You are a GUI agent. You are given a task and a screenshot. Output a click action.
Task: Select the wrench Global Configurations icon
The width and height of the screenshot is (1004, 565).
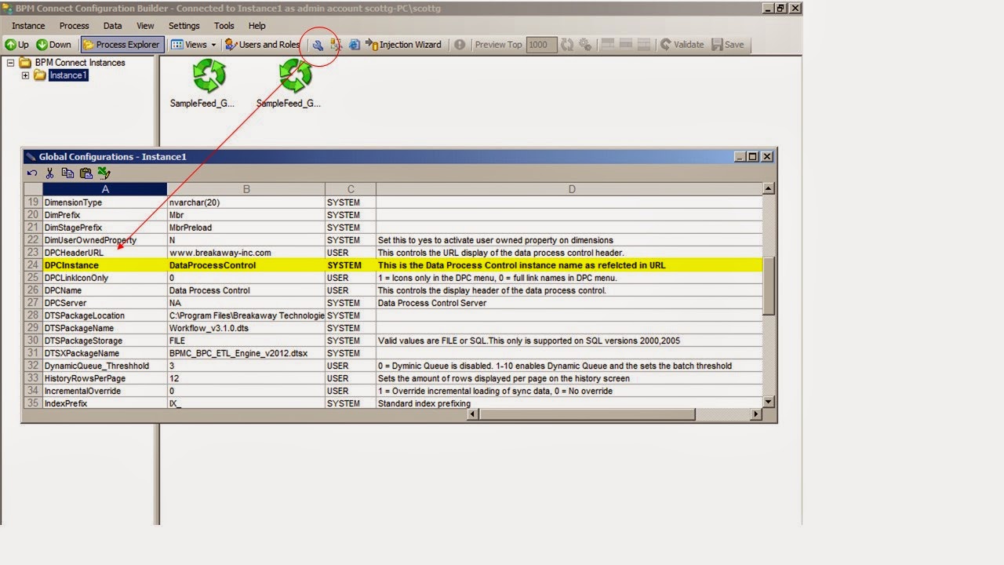(318, 45)
